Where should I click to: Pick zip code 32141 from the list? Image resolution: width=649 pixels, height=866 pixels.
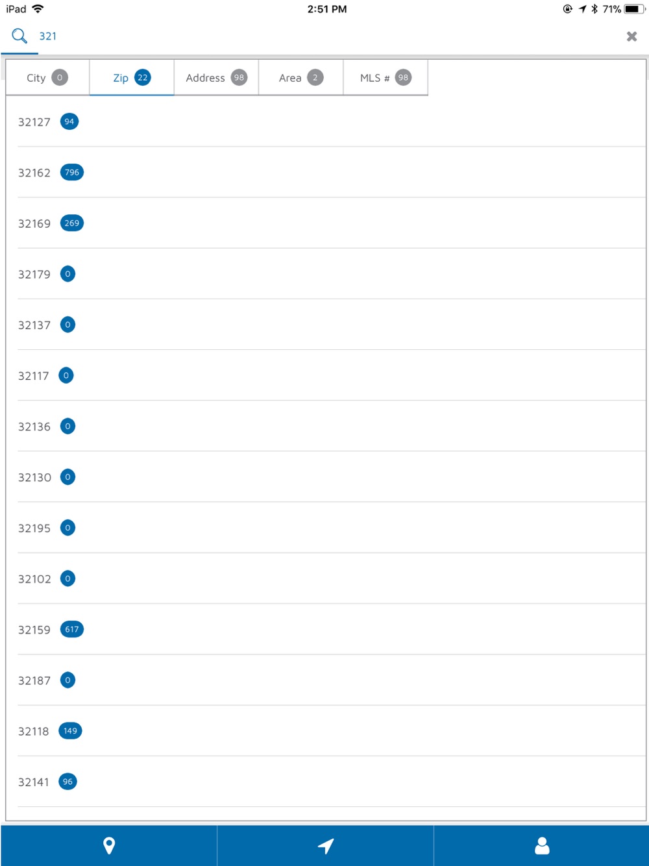[x=331, y=782]
